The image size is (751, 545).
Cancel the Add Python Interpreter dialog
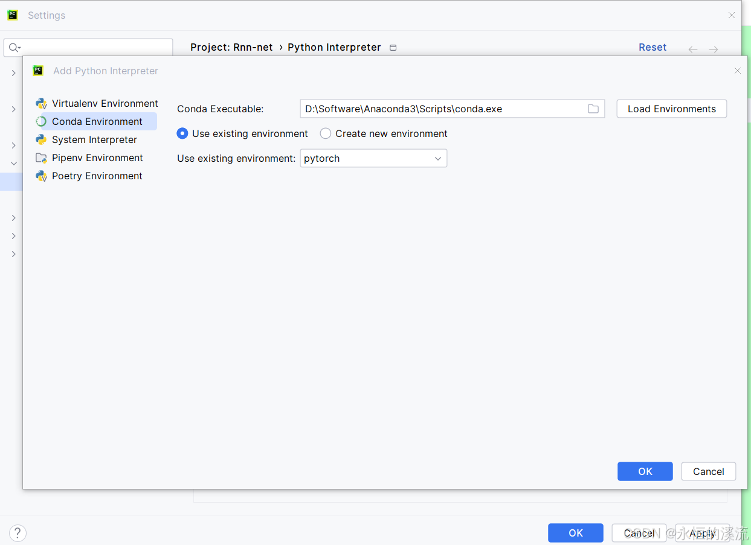[x=709, y=471]
